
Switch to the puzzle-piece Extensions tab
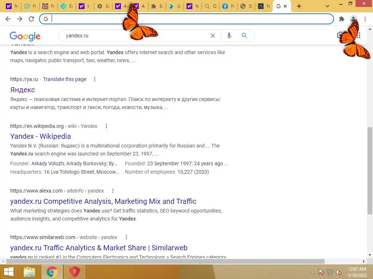coord(157,7)
